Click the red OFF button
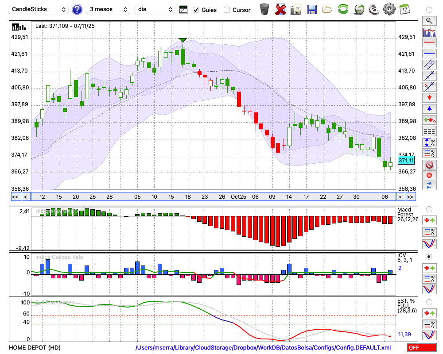The height and width of the screenshot is (354, 443). (x=421, y=348)
